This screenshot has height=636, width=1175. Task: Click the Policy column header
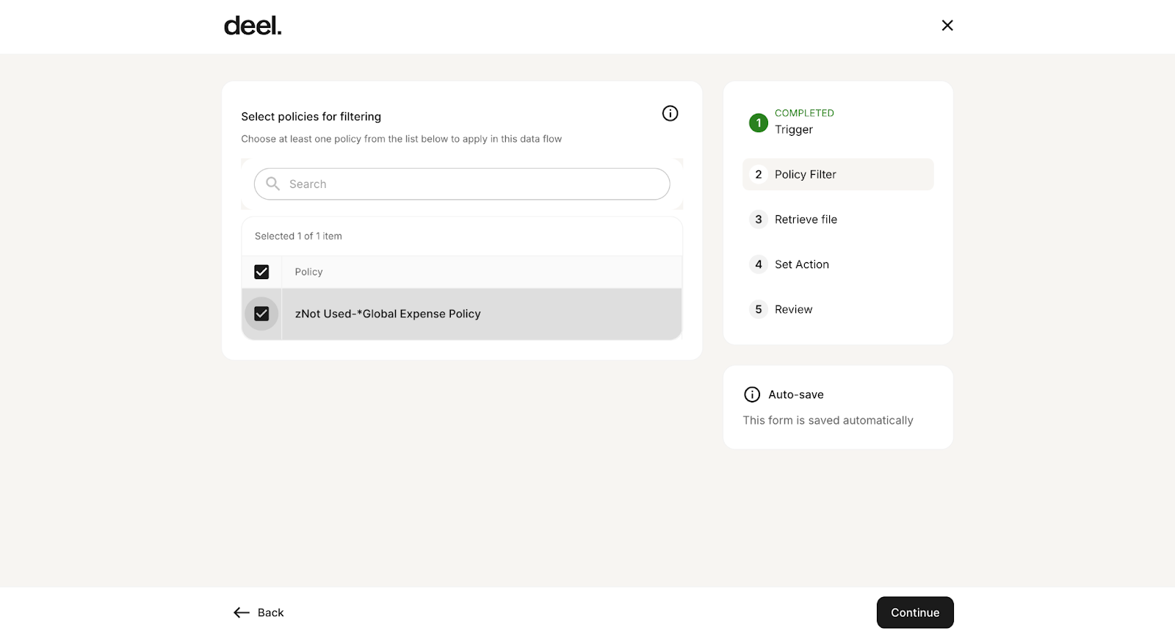(x=308, y=272)
